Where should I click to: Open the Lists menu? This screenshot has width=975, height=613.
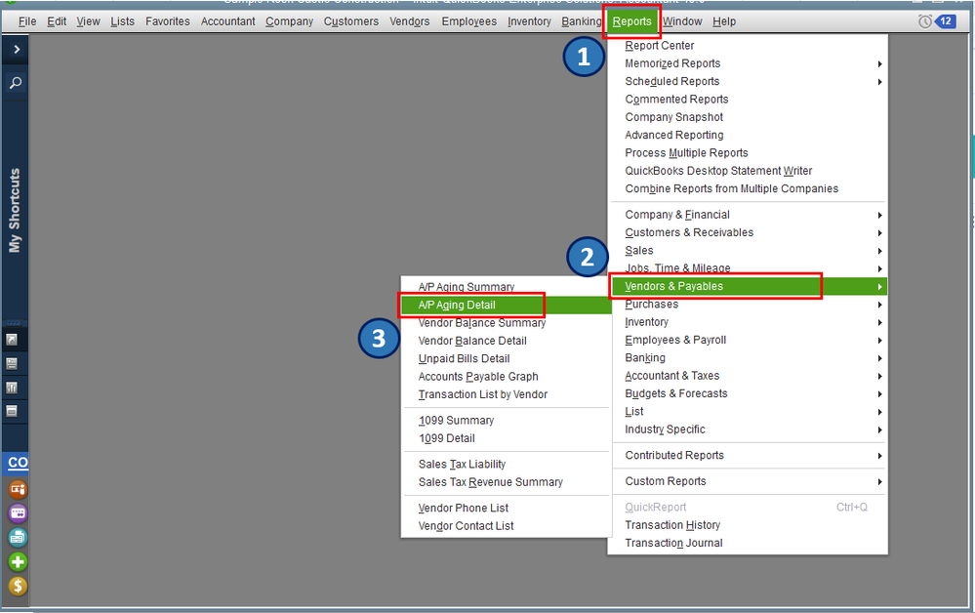click(x=123, y=21)
